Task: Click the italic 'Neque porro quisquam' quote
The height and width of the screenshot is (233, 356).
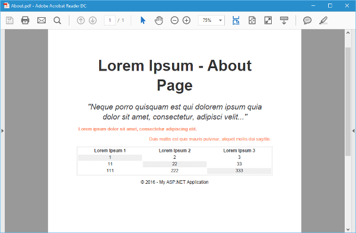Action: [175, 111]
